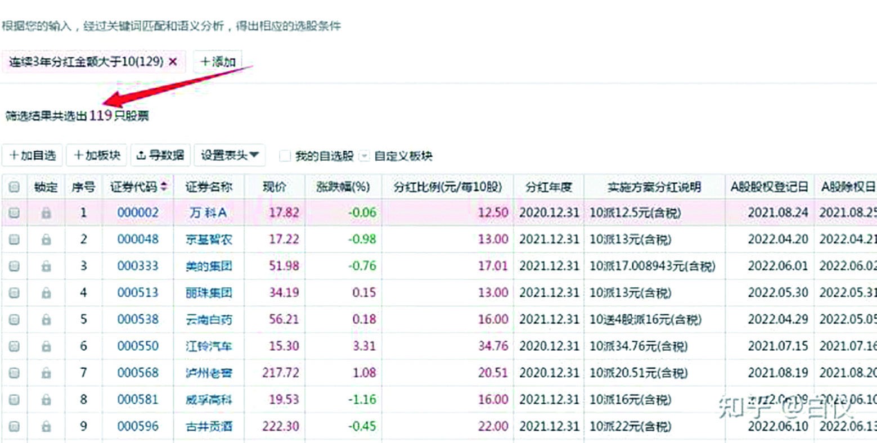Image resolution: width=877 pixels, height=443 pixels.
Task: Click the +加自选 button
Action: [32, 156]
